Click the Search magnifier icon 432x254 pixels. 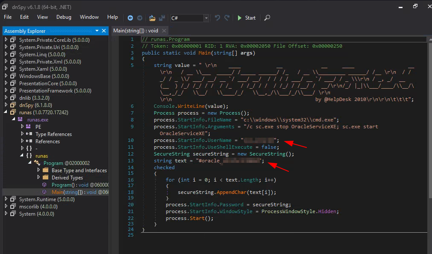(267, 18)
